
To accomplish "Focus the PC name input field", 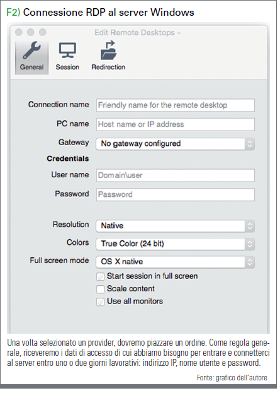I will point(176,124).
